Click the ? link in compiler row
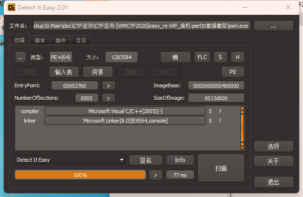303x197 pixels. coord(220,111)
